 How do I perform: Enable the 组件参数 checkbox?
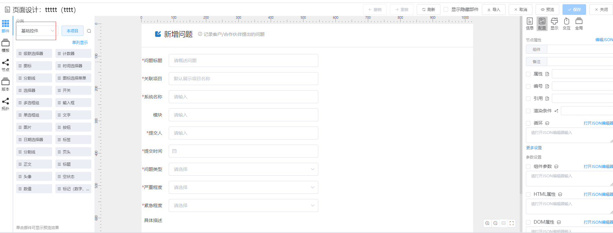(528, 167)
